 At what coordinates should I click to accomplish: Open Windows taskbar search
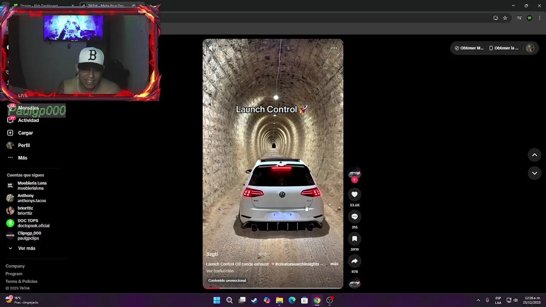pyautogui.click(x=229, y=300)
